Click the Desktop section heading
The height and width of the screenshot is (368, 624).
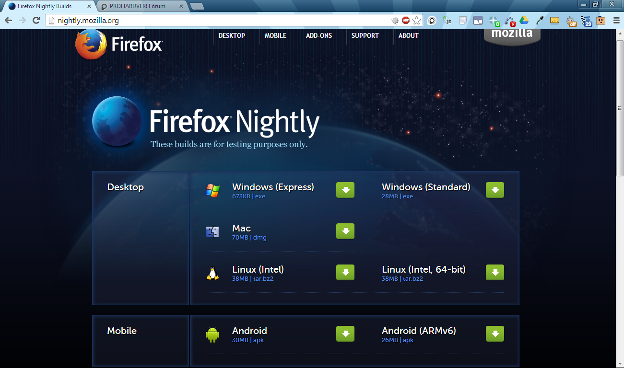pos(125,187)
